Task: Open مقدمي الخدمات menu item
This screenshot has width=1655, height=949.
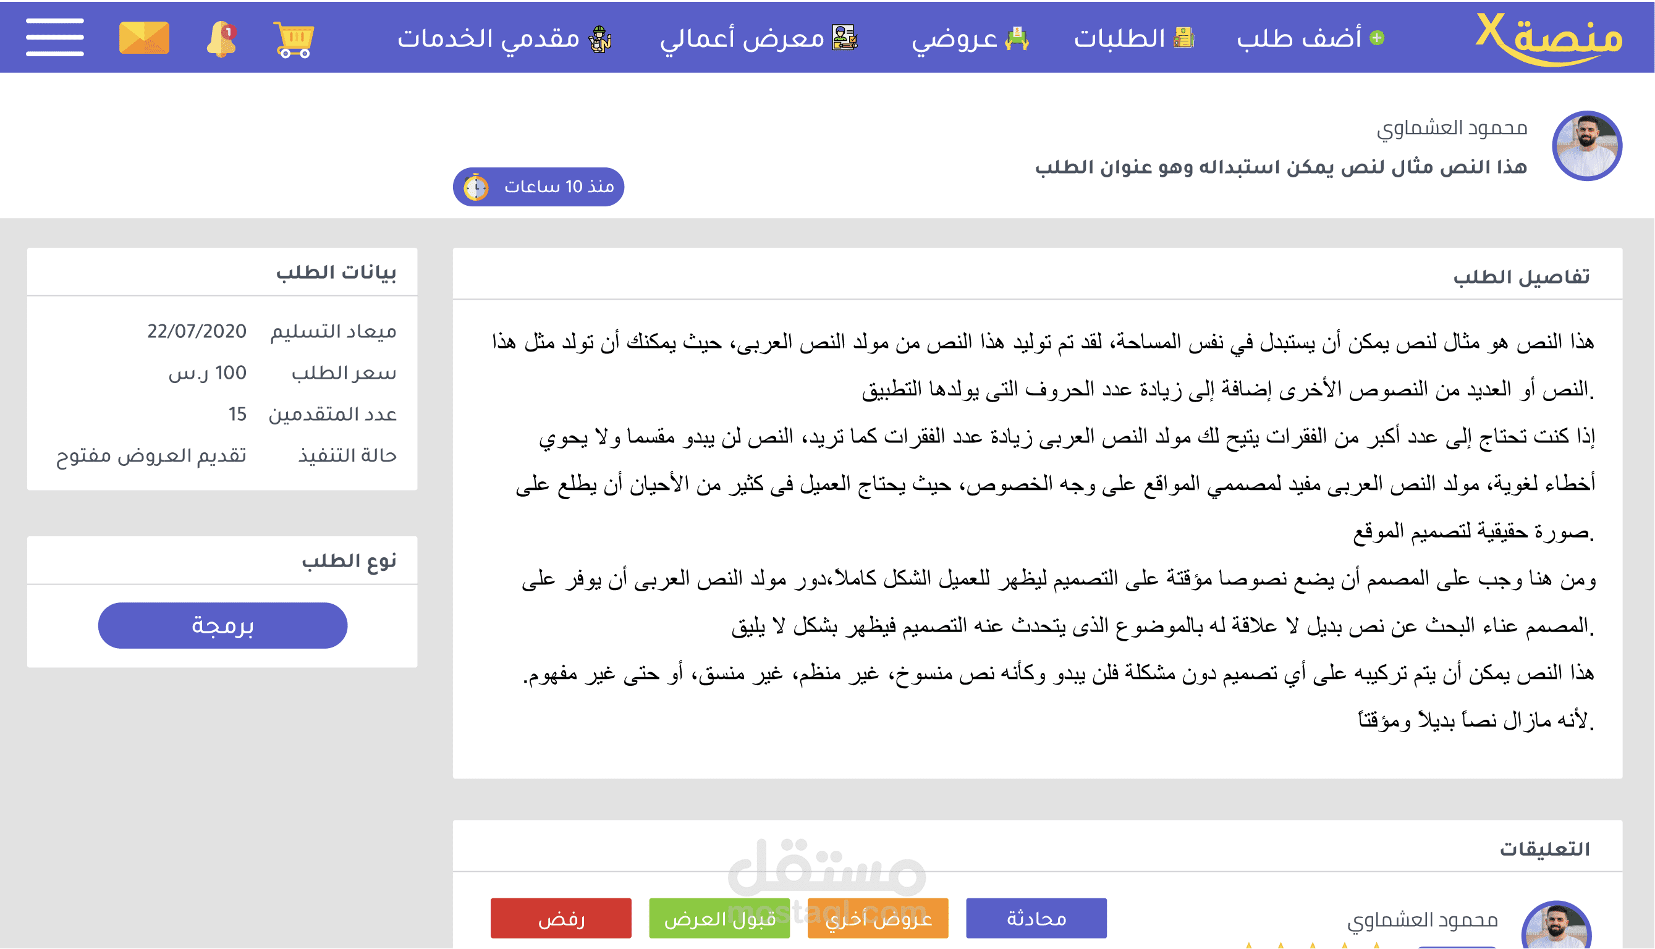Action: [489, 38]
